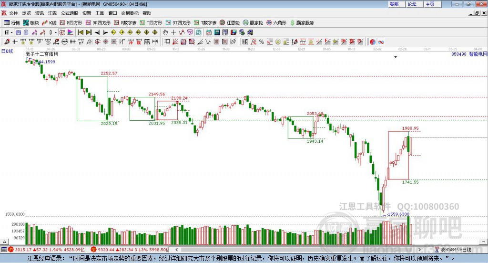
Task: Open the T四方形 tool
Action: point(151,23)
